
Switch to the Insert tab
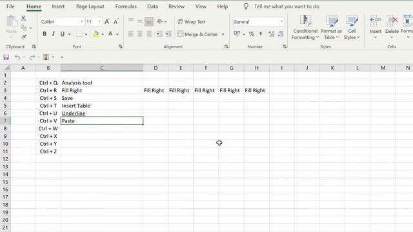point(58,6)
